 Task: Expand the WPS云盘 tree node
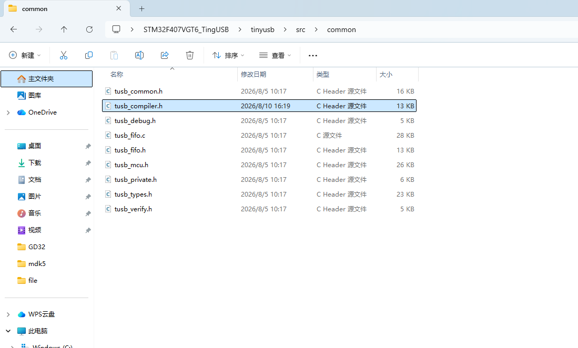click(x=8, y=314)
